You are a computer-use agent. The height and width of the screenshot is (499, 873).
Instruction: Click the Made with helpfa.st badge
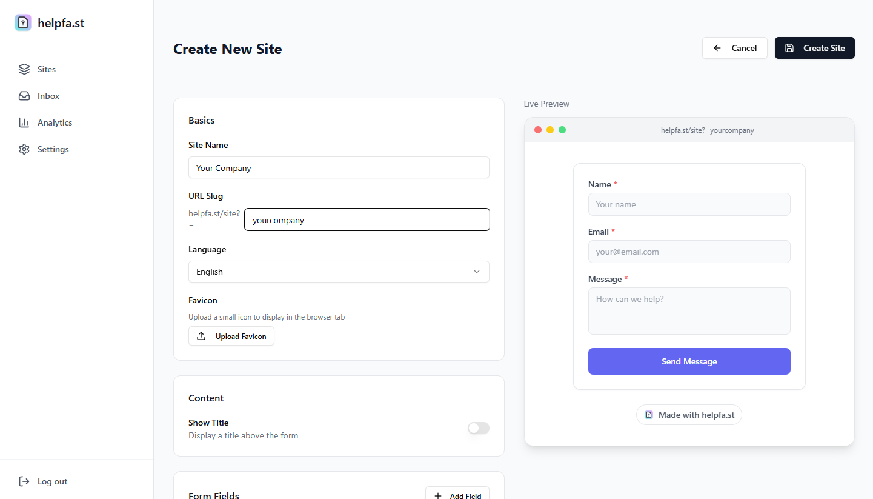689,414
